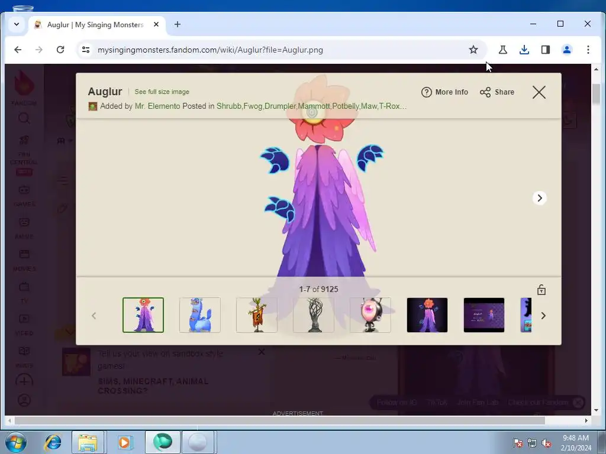
Task: Open the TV sidebar item
Action: click(24, 292)
